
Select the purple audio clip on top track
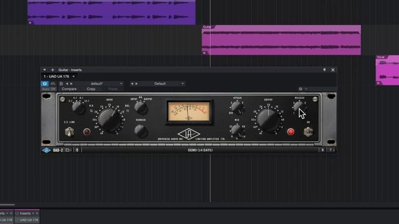tap(112, 12)
